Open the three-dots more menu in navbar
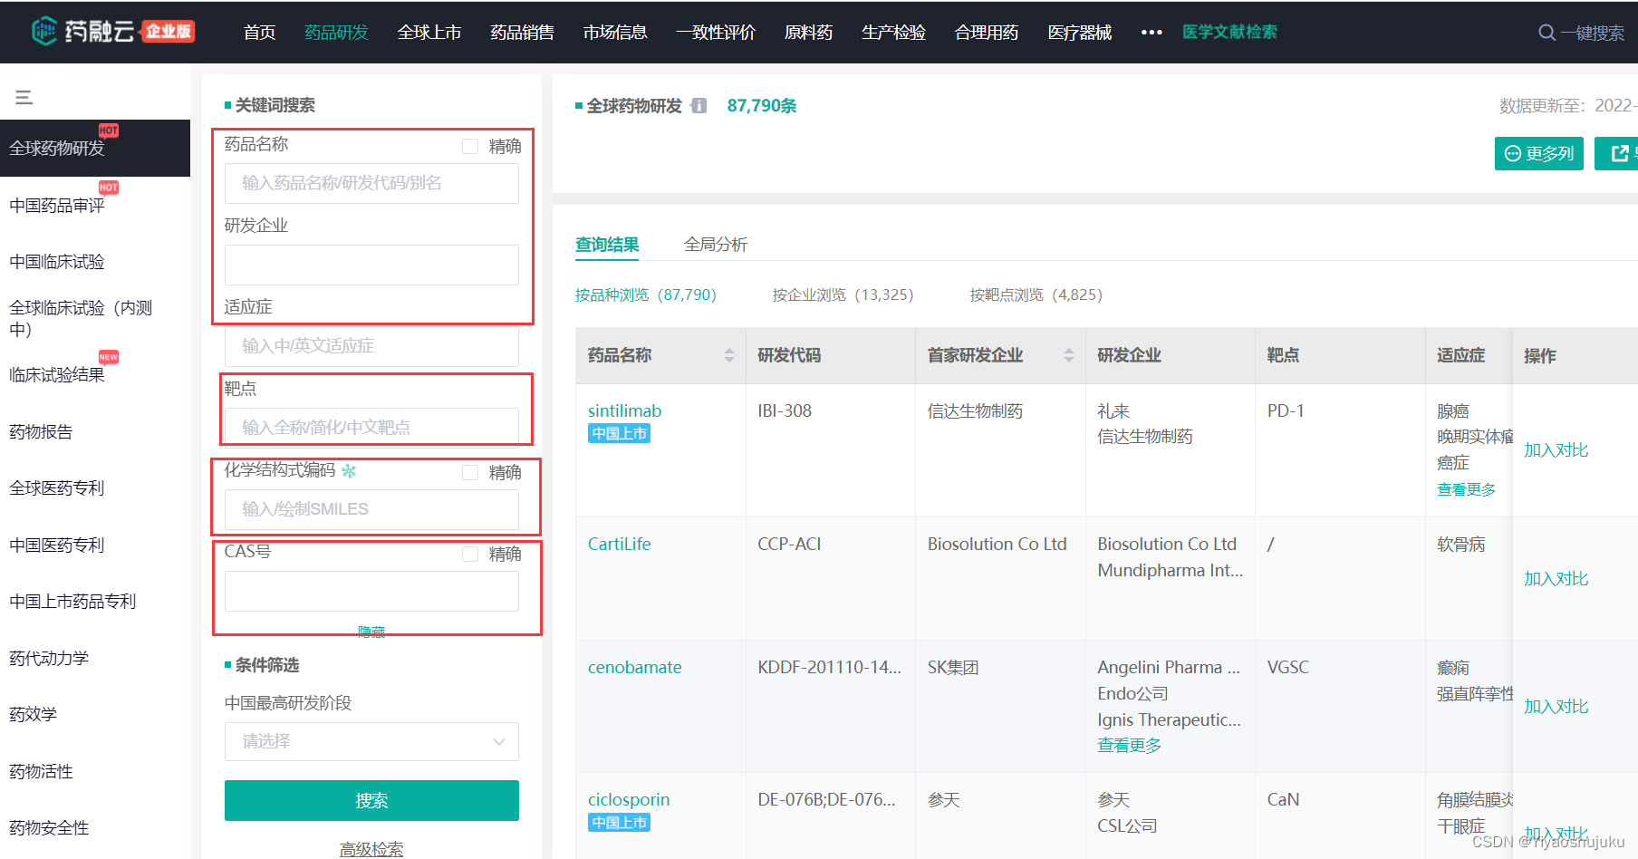Screen dimensions: 1638x859 (x=1151, y=33)
